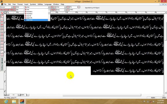
Task: Click the volume icon in system tray
Action: (154, 102)
